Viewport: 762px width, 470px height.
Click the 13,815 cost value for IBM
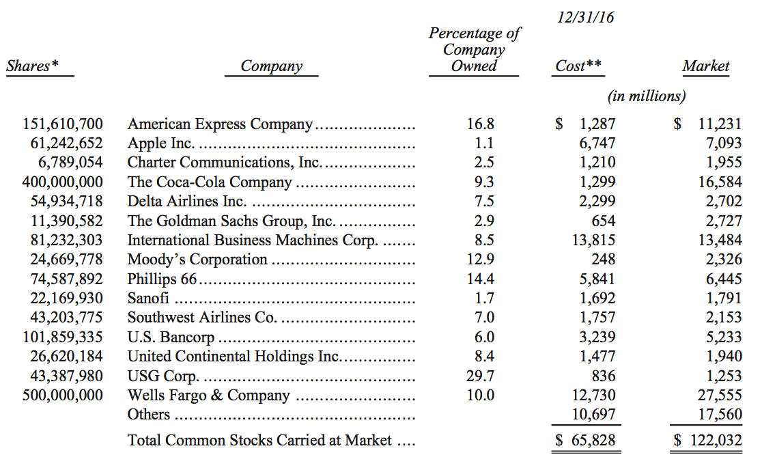coord(593,240)
